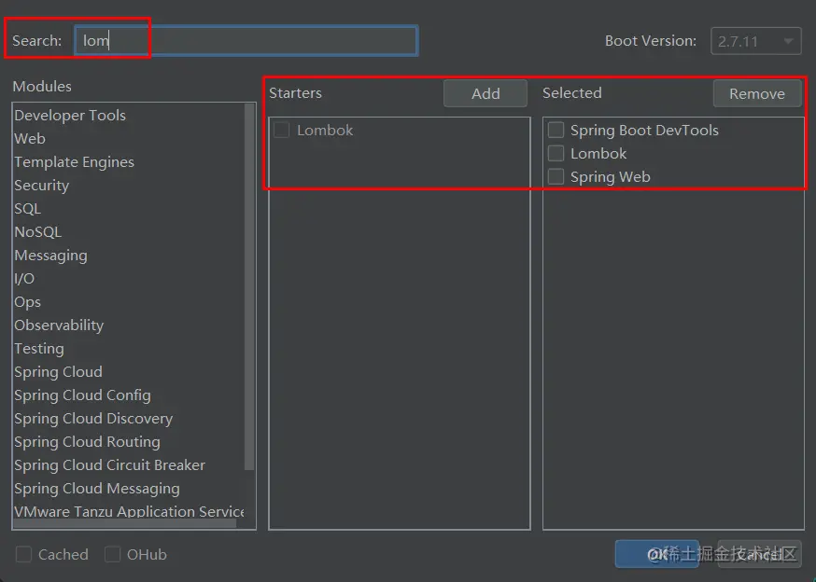Click the Search input field
The image size is (816, 582).
pos(246,40)
